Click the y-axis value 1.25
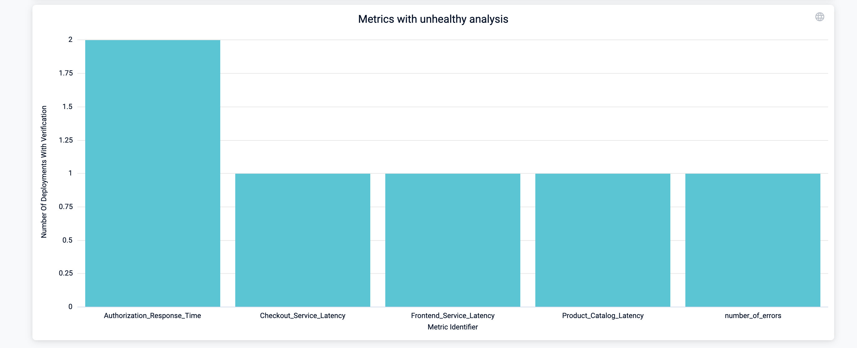The width and height of the screenshot is (857, 348). [x=66, y=140]
